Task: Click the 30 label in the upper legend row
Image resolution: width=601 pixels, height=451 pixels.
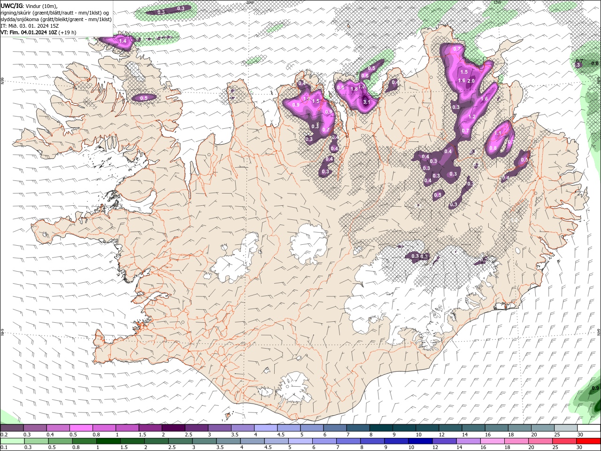Action: [x=580, y=435]
